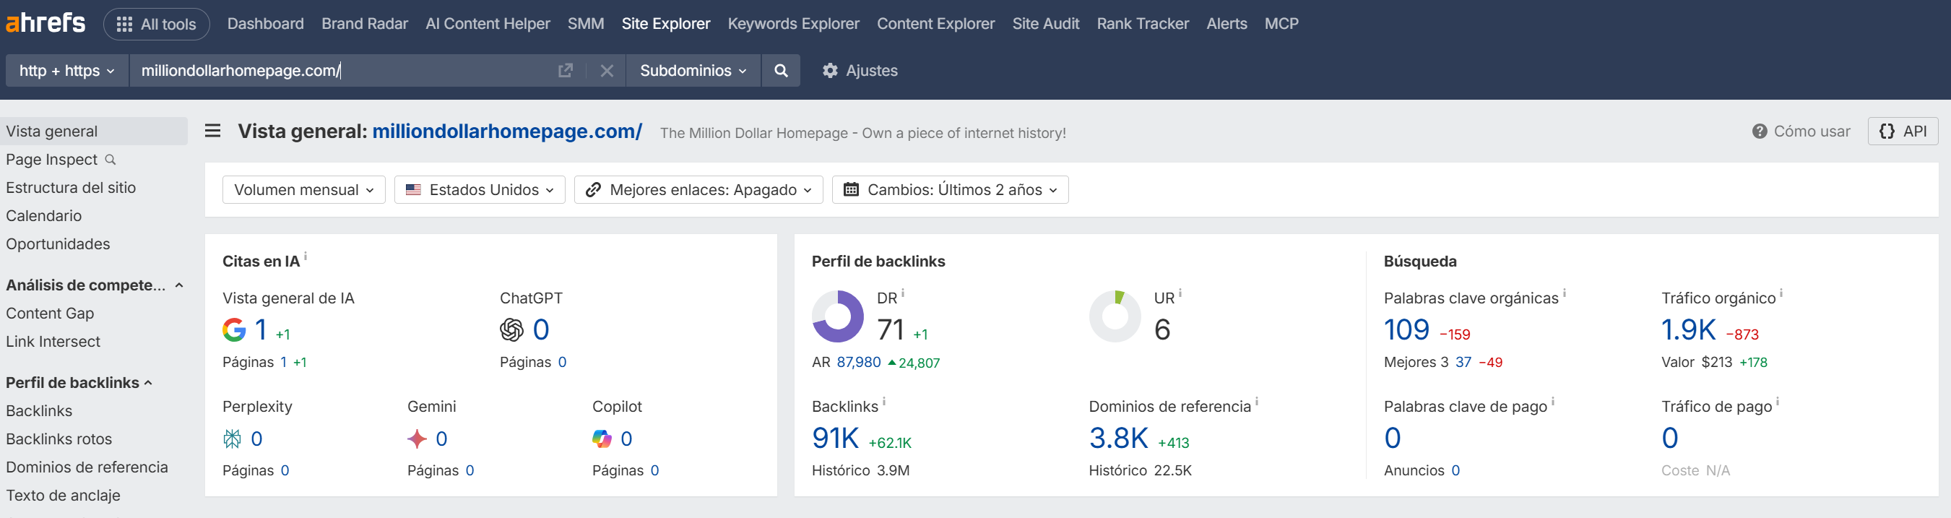Click the Palabras clave orgánicas info icon

[x=1564, y=293]
